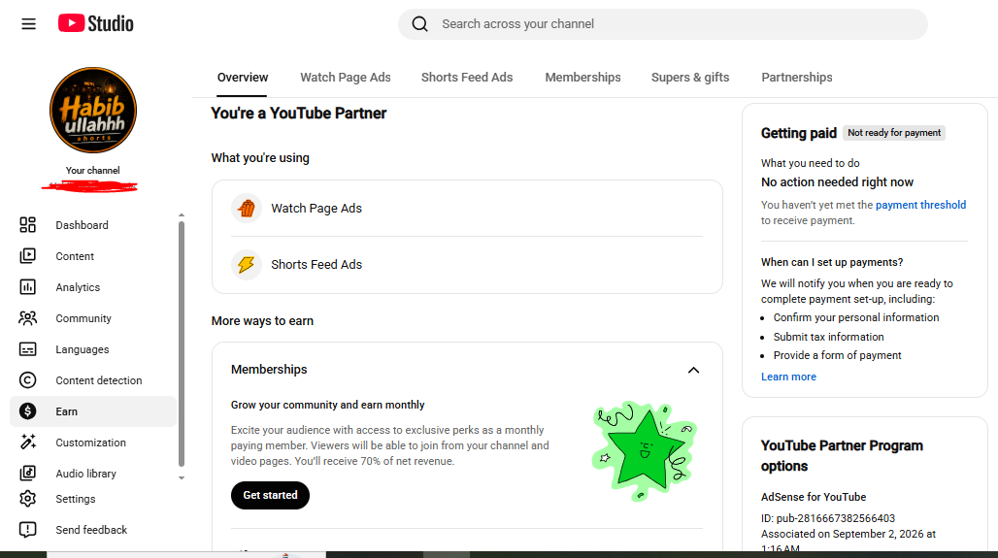Open the Settings gear icon
Image resolution: width=998 pixels, height=558 pixels.
coord(27,499)
